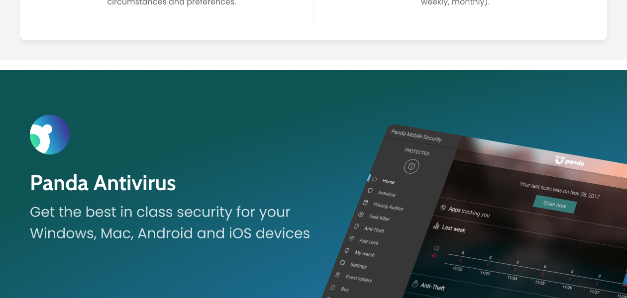Click the Event history document icon
The width and height of the screenshot is (627, 298).
[x=338, y=275]
